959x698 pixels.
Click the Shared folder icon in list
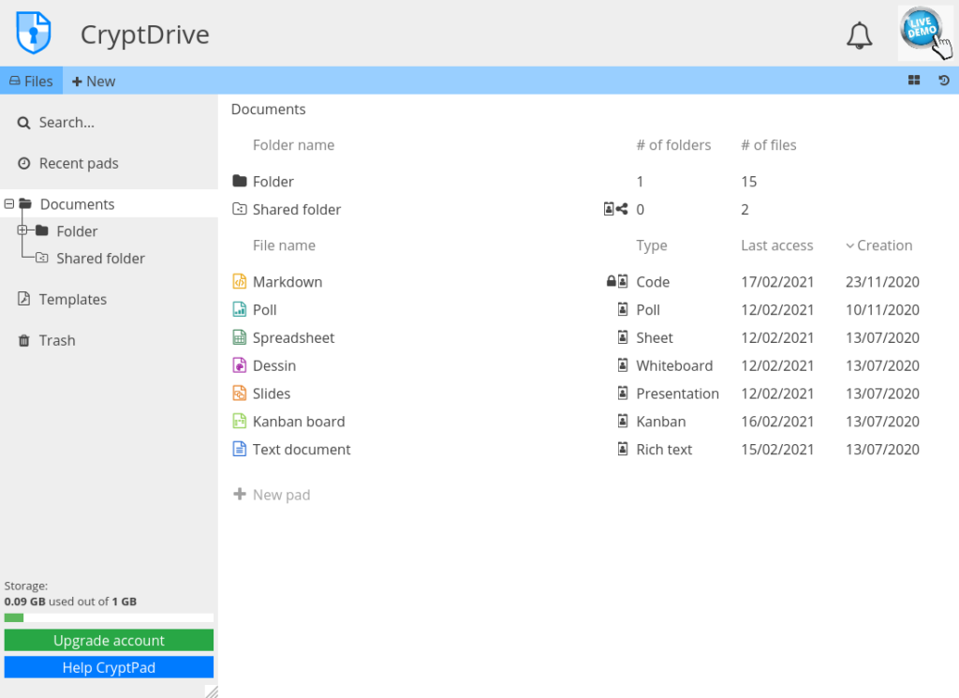tap(239, 209)
